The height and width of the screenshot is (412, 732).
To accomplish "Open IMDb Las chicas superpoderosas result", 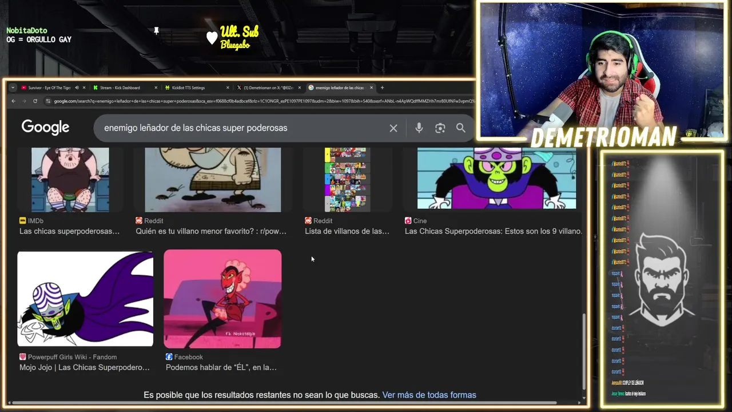I will pyautogui.click(x=69, y=231).
